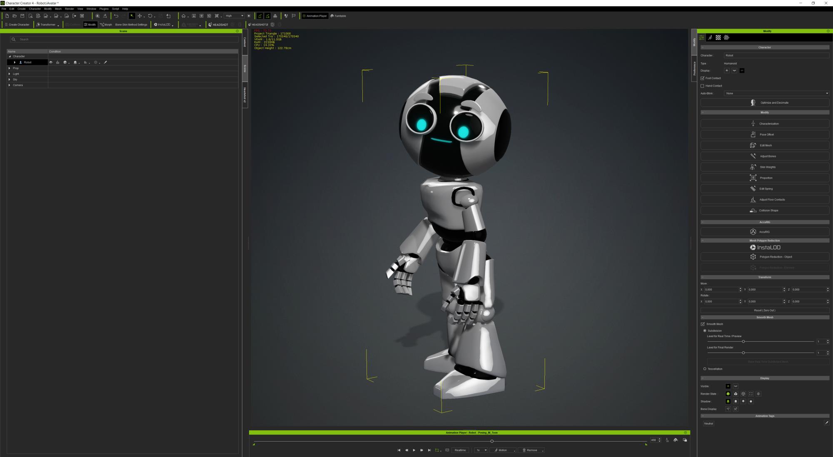
Task: Select the bounding box Render State icon
Action: point(751,394)
